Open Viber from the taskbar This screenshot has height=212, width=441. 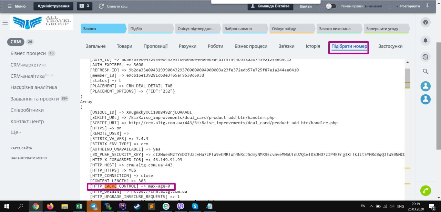181,206
